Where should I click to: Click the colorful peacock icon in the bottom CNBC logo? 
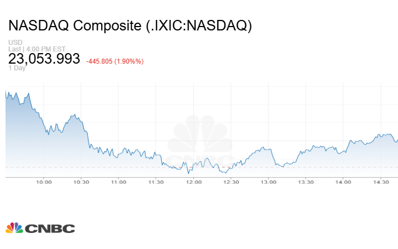click(x=14, y=227)
